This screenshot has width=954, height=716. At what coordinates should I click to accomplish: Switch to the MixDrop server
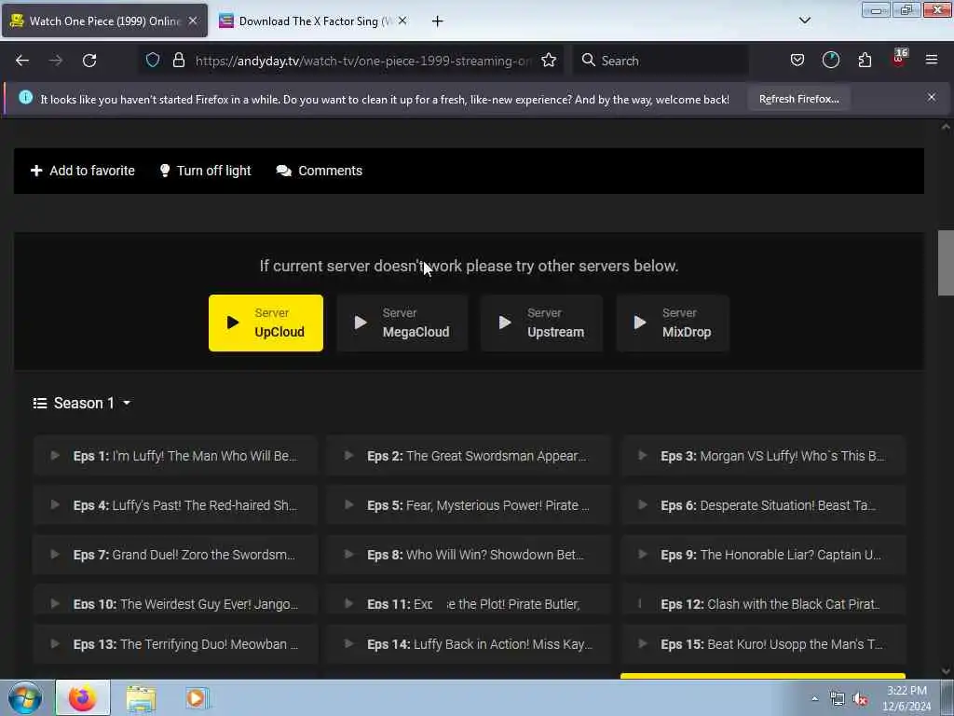point(673,323)
